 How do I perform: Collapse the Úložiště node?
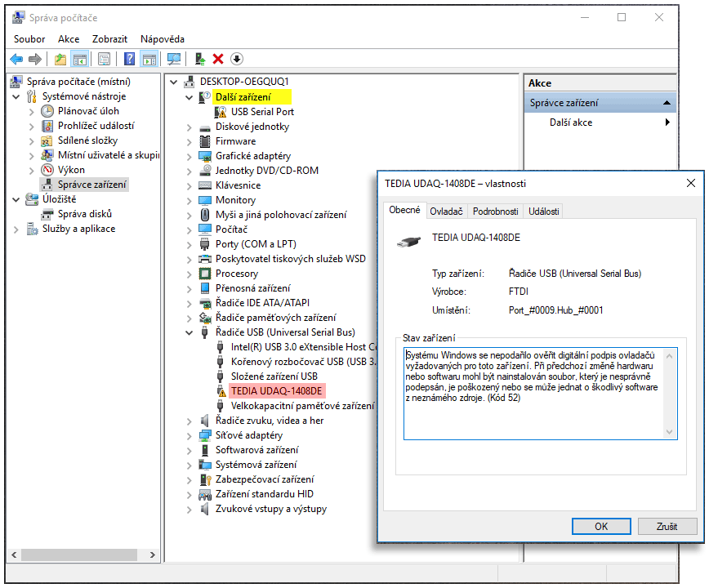(x=16, y=199)
